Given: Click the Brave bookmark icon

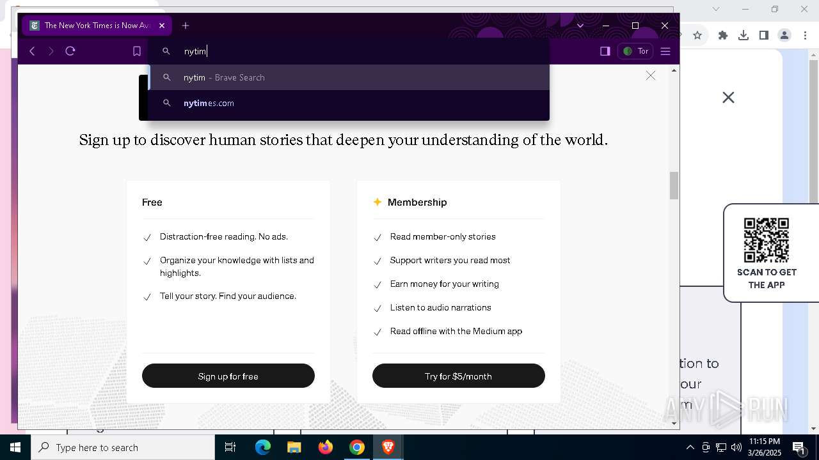Looking at the screenshot, I should pyautogui.click(x=137, y=51).
